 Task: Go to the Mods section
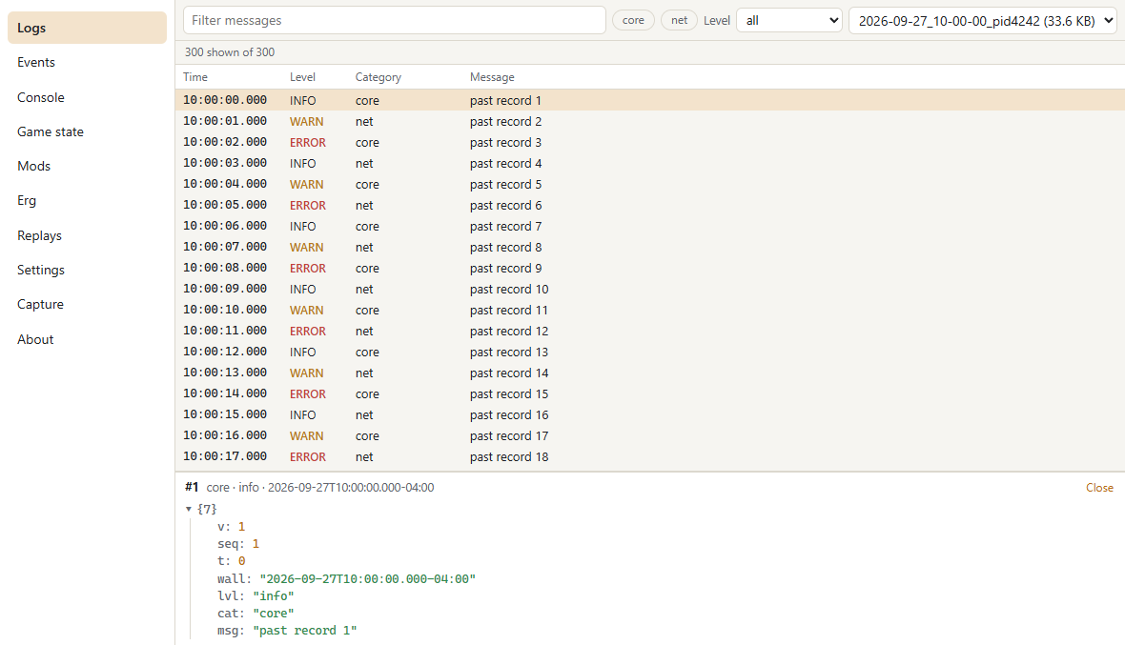[87, 167]
